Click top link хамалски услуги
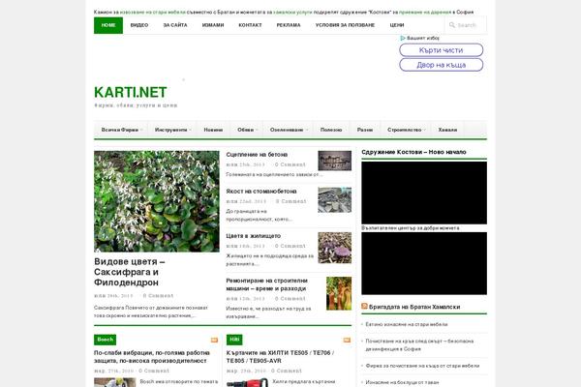Viewport: 581px width, 387px height. click(x=292, y=13)
